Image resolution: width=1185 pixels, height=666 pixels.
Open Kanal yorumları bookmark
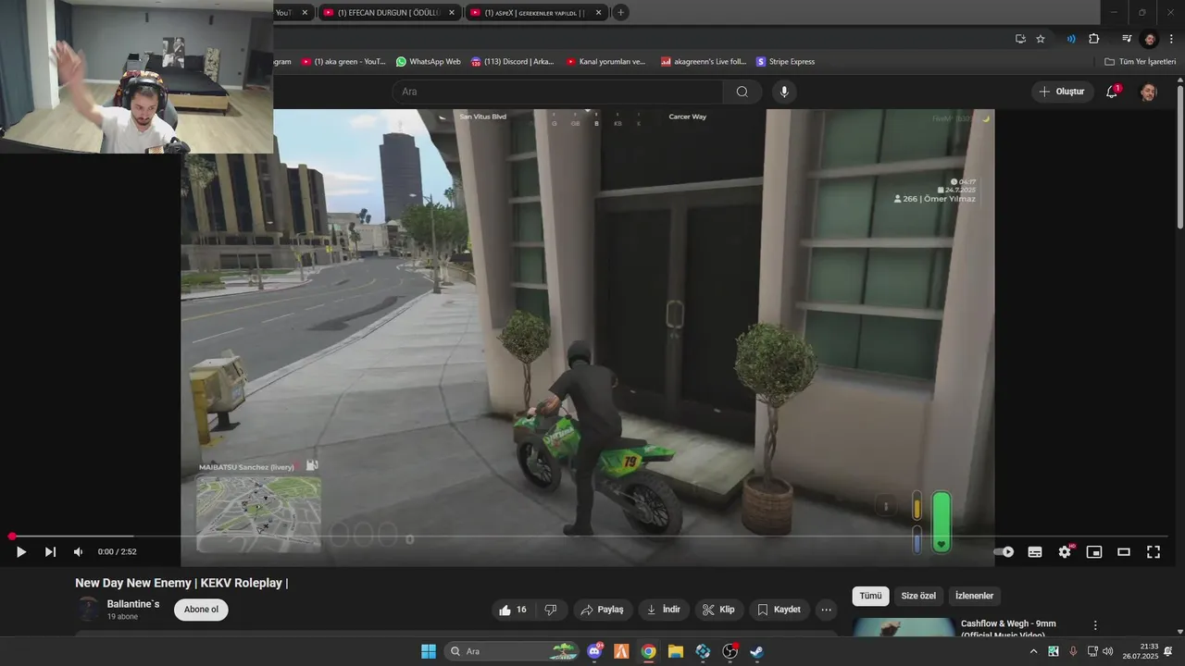click(605, 62)
